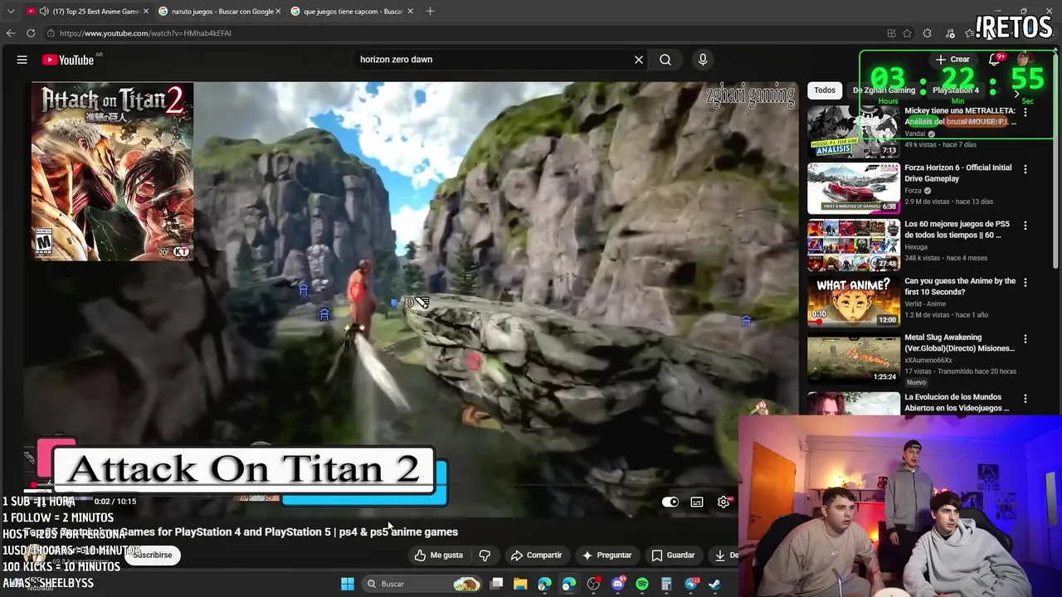This screenshot has height=597, width=1062.
Task: Close the 'naruto juegos' tab
Action: pyautogui.click(x=278, y=12)
